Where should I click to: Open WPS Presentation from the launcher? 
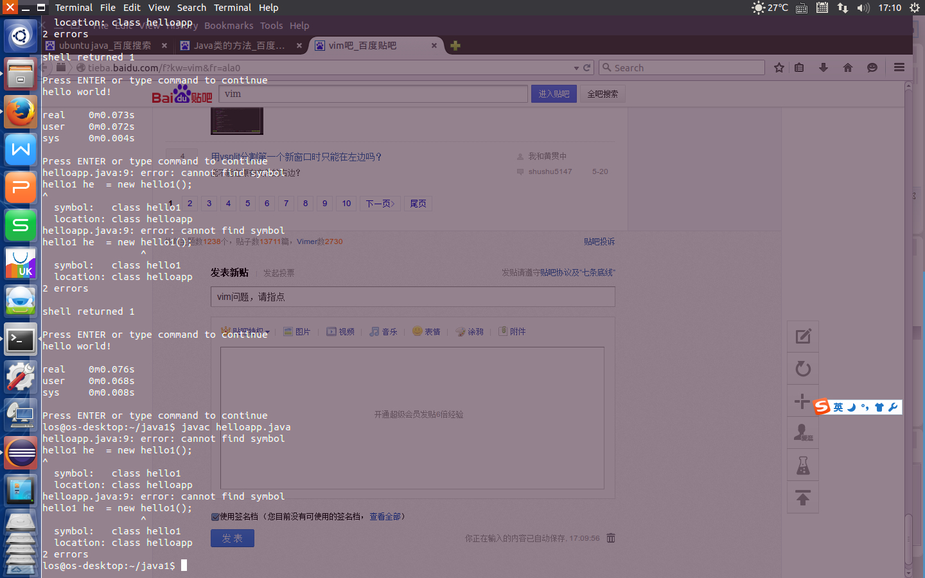point(21,188)
